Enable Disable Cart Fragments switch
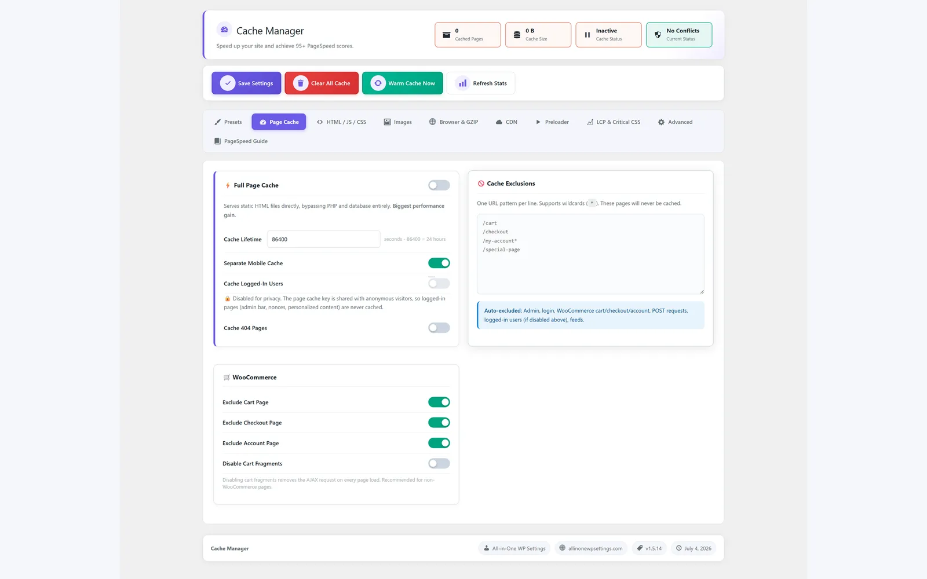 tap(439, 463)
